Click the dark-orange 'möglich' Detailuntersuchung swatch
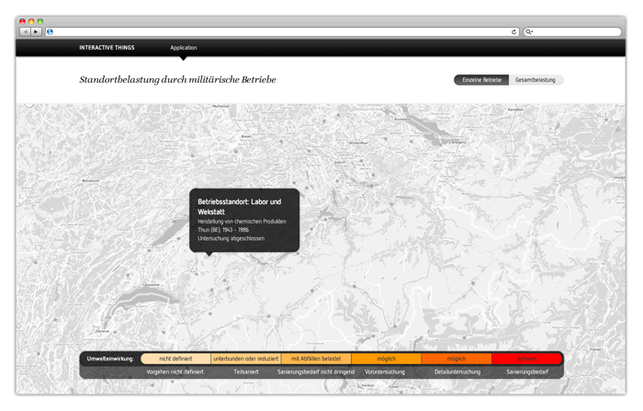 click(456, 359)
